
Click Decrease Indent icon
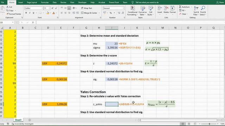pos(74,13)
